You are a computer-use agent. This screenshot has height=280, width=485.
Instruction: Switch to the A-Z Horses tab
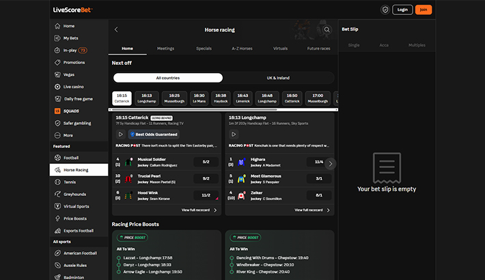point(242,48)
